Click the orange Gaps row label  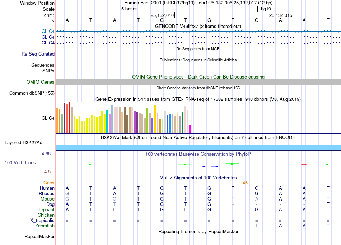point(49,183)
